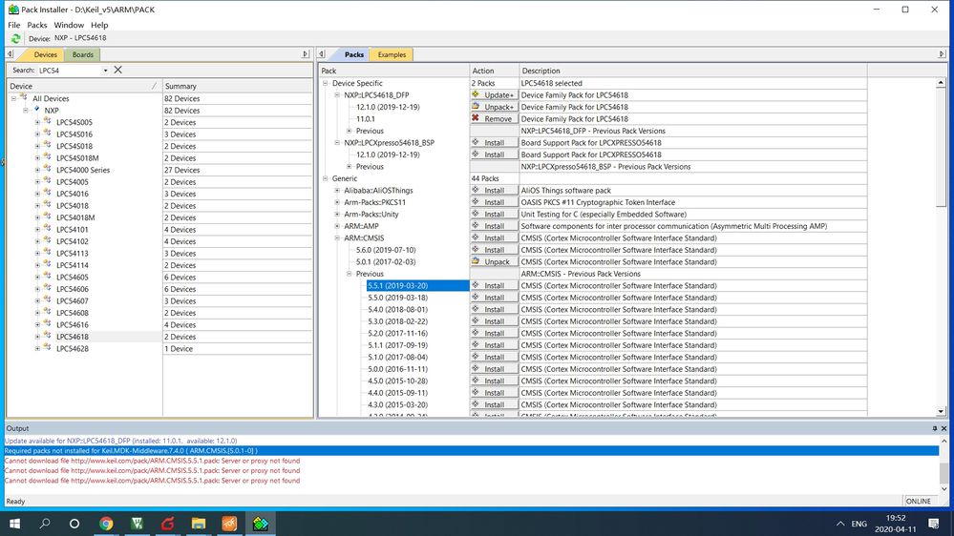954x536 pixels.
Task: Click the 'Update available for NXP::LPC54618_DFP' output line
Action: point(121,442)
